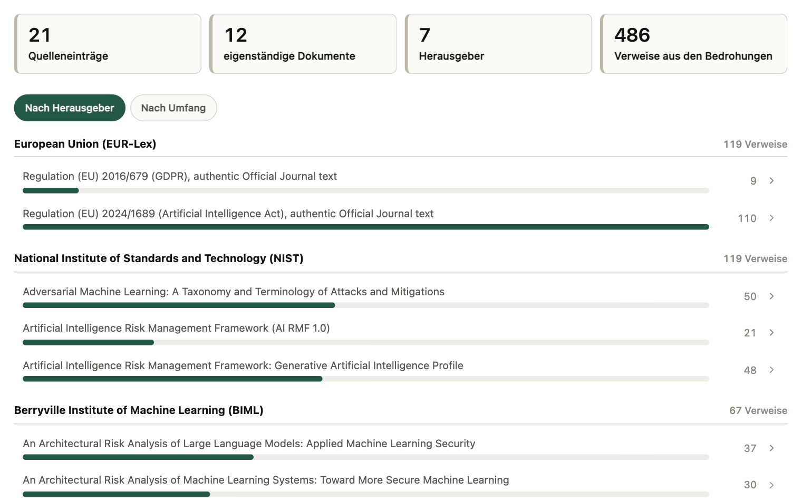
Task: Click the count 110 in the AI Act row
Action: (747, 219)
